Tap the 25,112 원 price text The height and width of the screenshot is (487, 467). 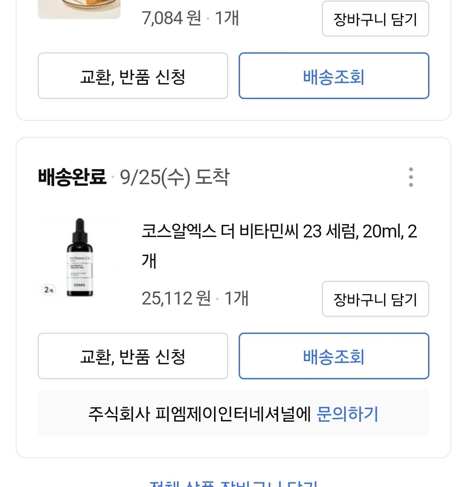tap(176, 299)
